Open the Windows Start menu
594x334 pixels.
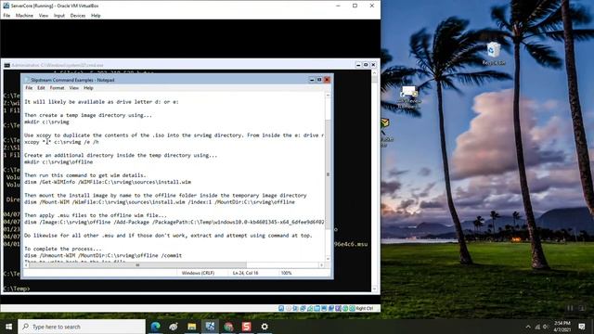click(8, 327)
